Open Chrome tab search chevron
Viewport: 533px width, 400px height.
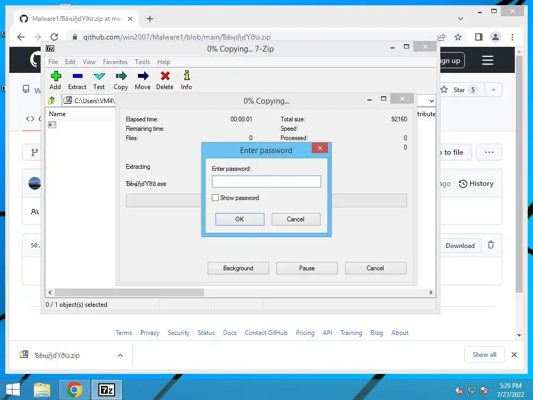(460, 19)
